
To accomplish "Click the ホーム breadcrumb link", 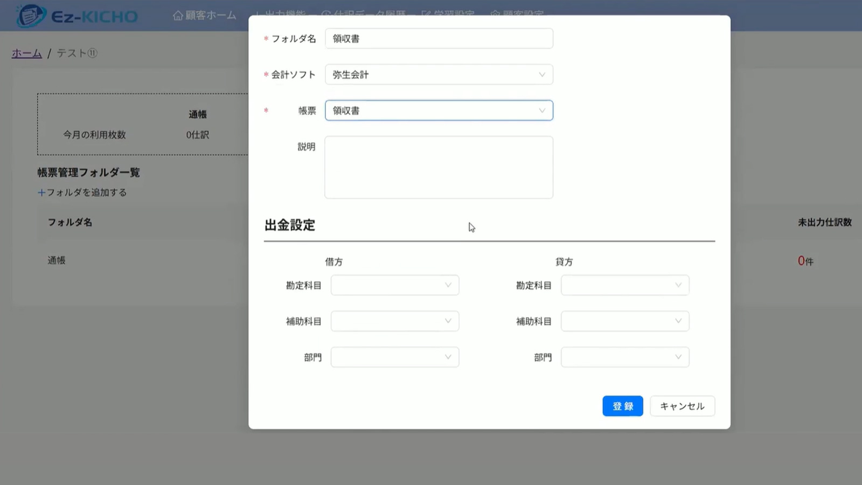I will pos(27,53).
